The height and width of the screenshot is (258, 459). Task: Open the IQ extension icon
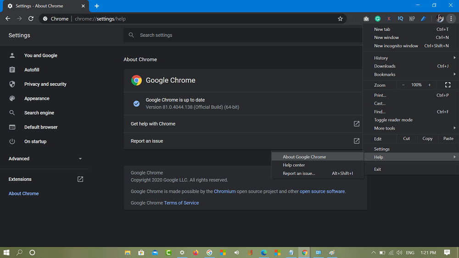click(x=400, y=19)
